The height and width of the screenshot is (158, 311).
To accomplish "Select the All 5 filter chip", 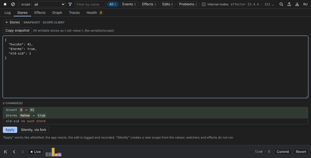I will [113, 4].
